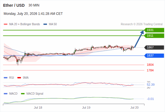Viewport: 165px width, 112px height.
Task: Select the blue 1837 pivot price tag
Action: (x=154, y=56)
